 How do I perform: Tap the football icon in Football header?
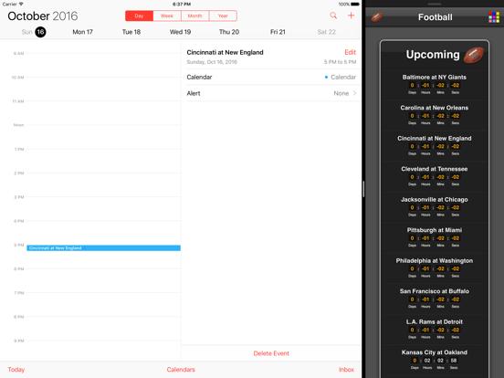377,17
